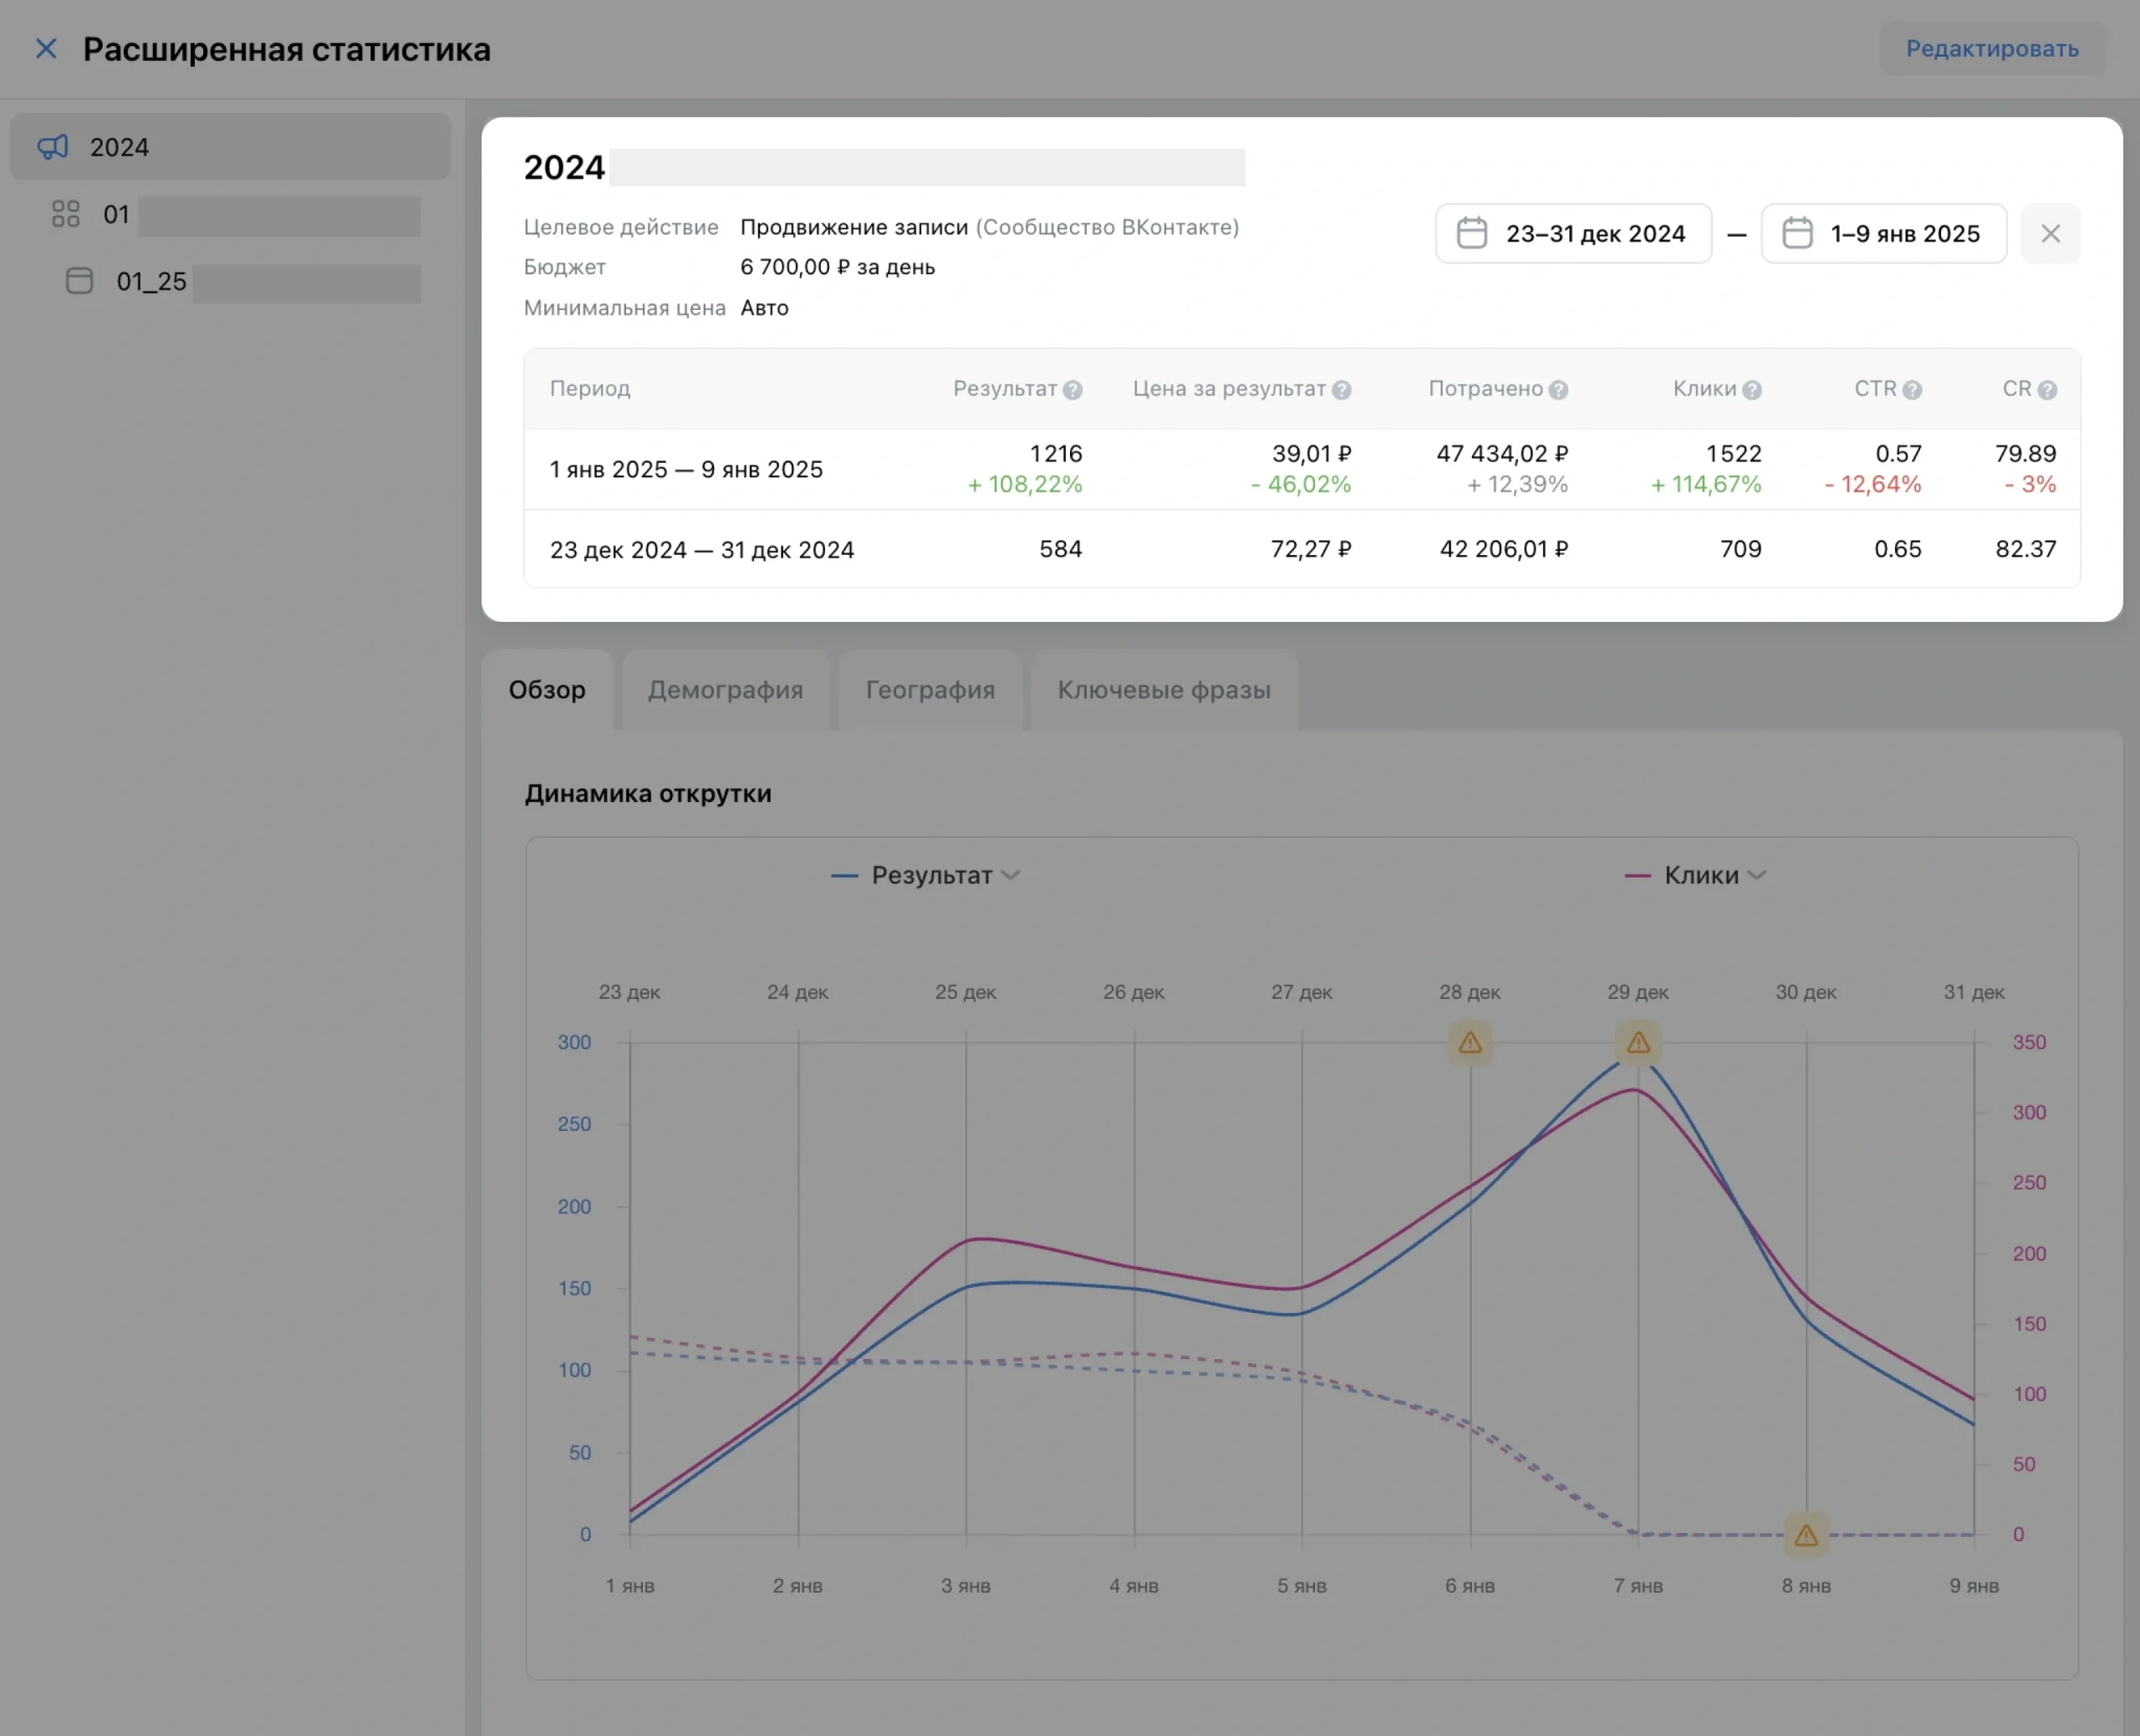Click the warning icon under 29 дек

click(x=1637, y=1043)
